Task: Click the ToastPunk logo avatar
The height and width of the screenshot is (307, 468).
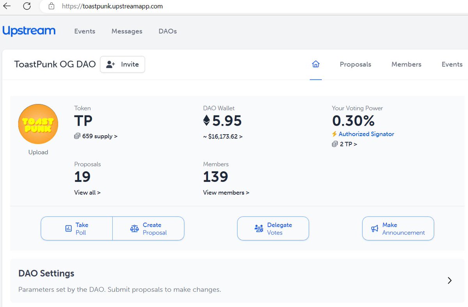Action: [x=38, y=124]
